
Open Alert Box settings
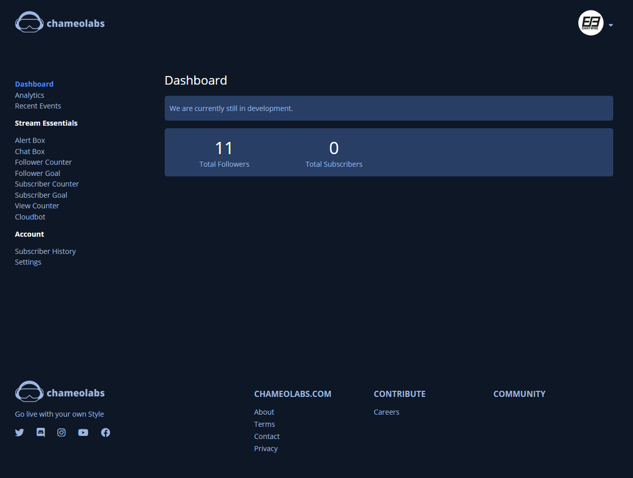[x=30, y=140]
